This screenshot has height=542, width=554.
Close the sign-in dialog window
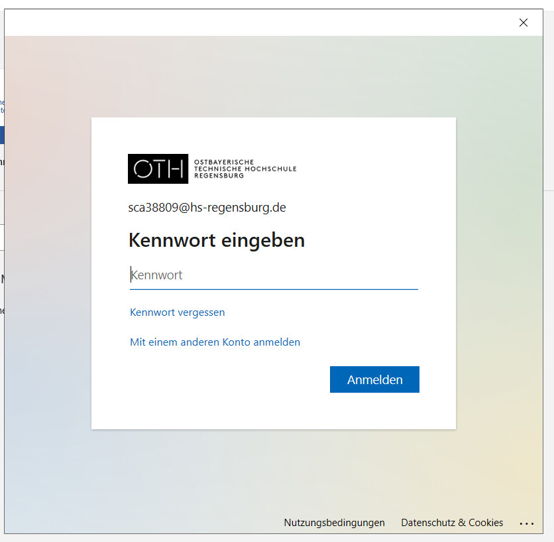point(524,23)
